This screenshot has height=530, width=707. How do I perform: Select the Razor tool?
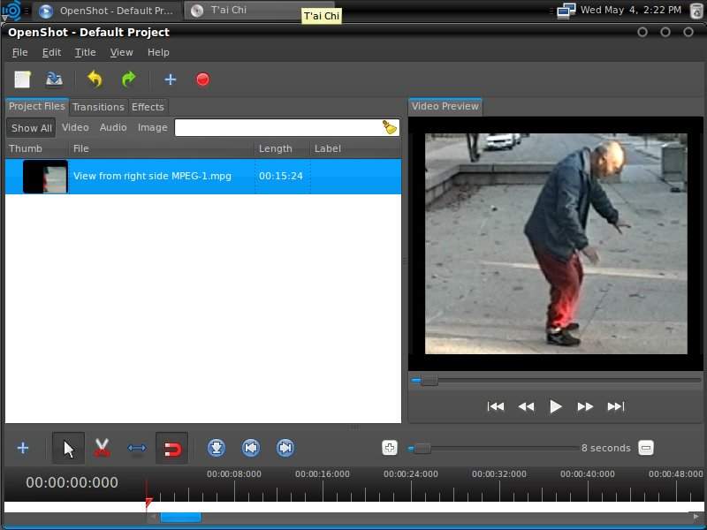point(102,448)
